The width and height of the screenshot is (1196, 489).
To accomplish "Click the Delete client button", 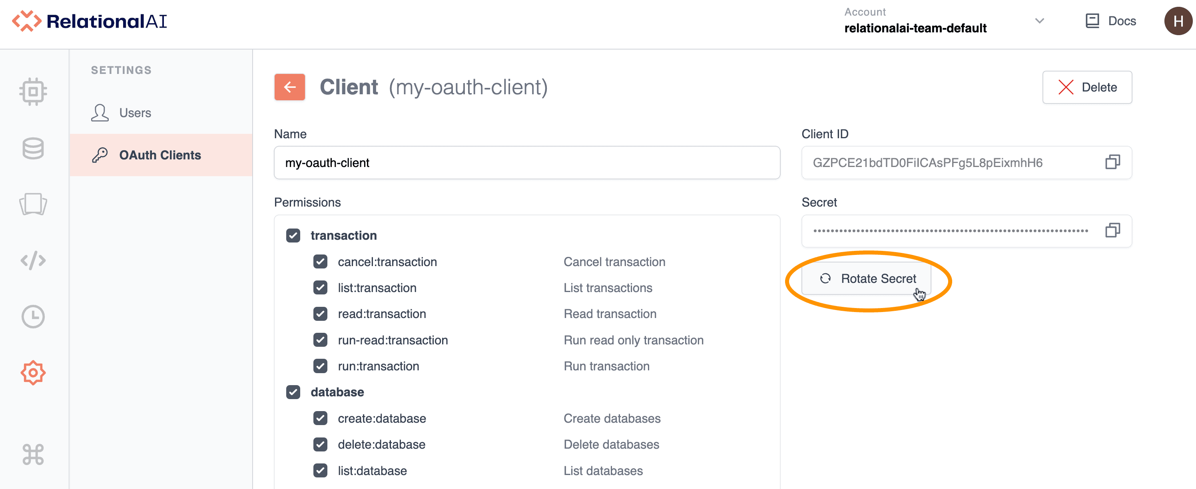I will tap(1087, 87).
